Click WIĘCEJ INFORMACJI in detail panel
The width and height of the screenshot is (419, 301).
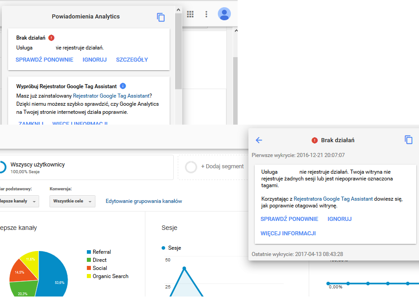click(288, 234)
